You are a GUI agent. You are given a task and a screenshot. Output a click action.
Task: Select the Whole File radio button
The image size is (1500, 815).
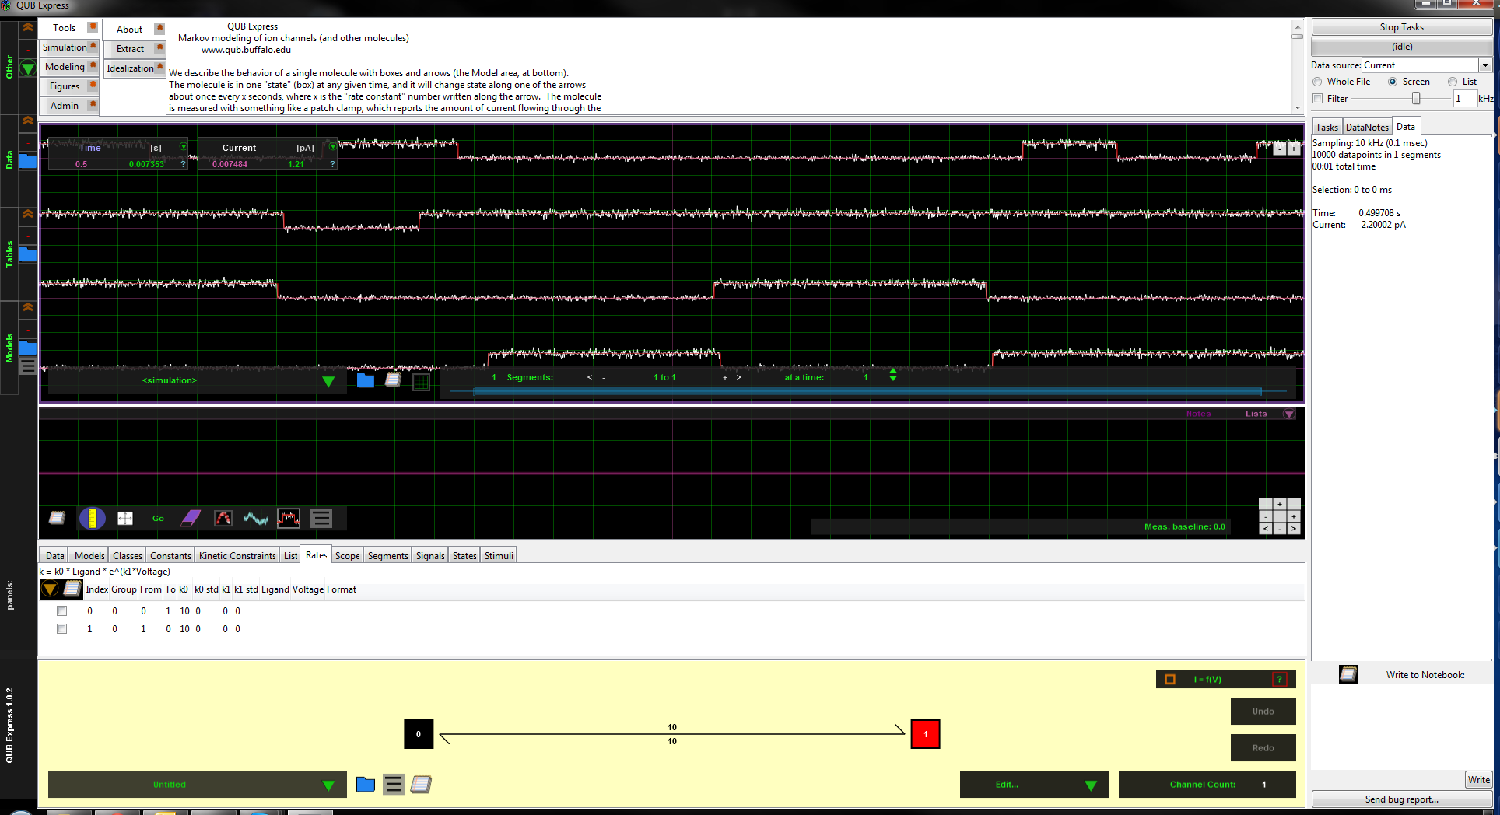1317,82
